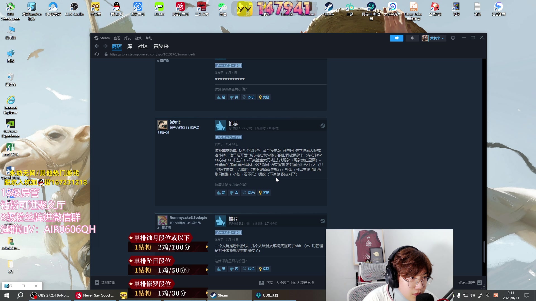
Task: Open the 网易UU加速器 desktop icon
Action: coord(371,11)
